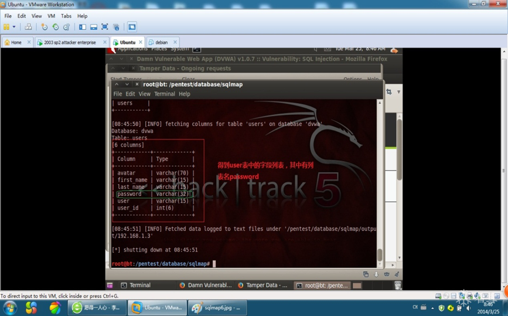The width and height of the screenshot is (508, 316).
Task: Toggle the console view button
Action: click(x=132, y=27)
